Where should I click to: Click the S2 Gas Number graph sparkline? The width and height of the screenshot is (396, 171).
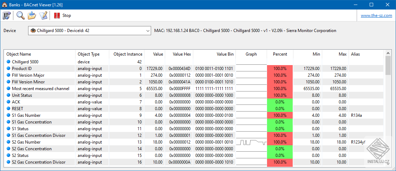click(251, 142)
